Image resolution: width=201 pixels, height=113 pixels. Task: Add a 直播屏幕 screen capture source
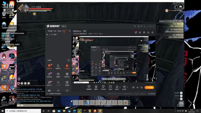pos(89,87)
